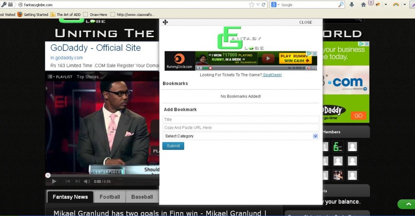Open the dropdown arrow beside the bug icon
Screen dimensions: 415x216
[x=386, y=5]
